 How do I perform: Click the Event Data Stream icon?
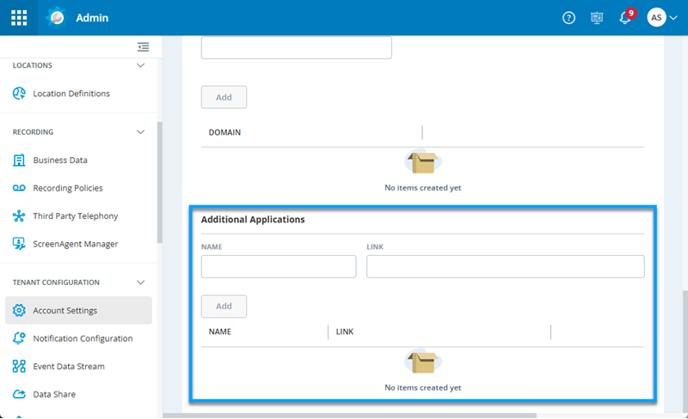tap(19, 367)
